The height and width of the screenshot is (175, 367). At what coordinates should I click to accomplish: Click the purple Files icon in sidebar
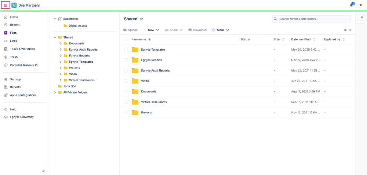click(x=6, y=33)
